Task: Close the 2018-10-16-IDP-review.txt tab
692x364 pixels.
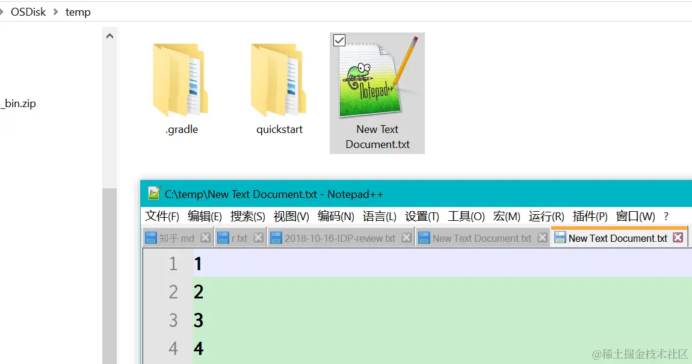Action: [x=406, y=238]
